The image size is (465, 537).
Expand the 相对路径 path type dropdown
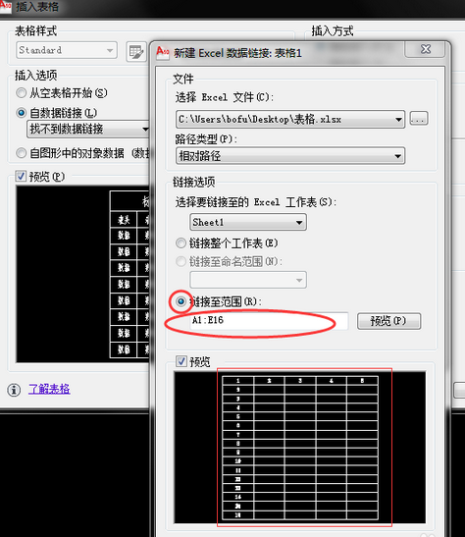[x=290, y=156]
